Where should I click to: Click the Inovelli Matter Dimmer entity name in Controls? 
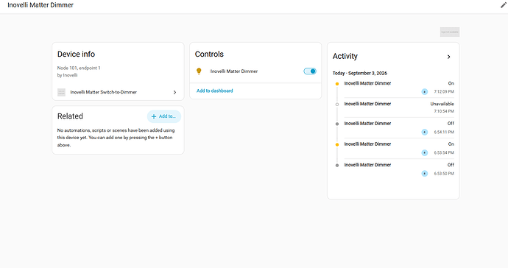(234, 71)
